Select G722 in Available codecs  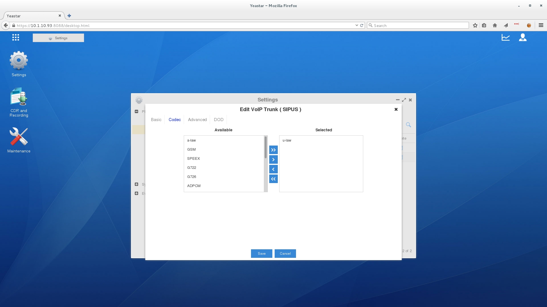click(224, 168)
